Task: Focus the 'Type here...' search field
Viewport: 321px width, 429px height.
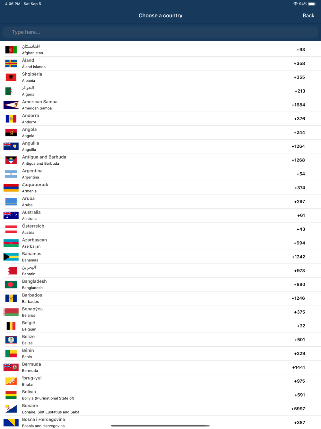Action: click(x=160, y=32)
